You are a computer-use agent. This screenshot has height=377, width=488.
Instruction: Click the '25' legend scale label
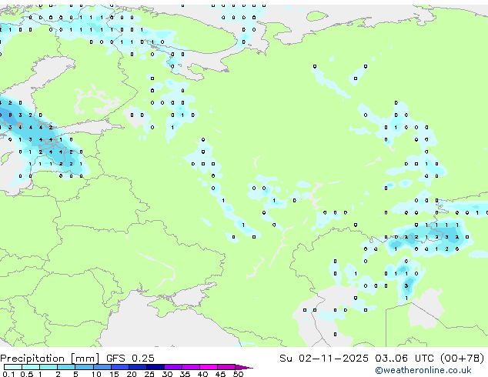point(149,374)
